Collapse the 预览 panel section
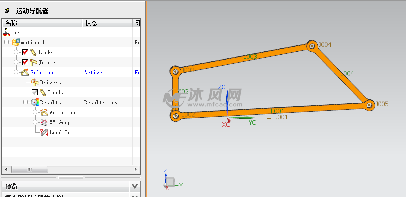This screenshot has height=197, width=406. click(134, 186)
